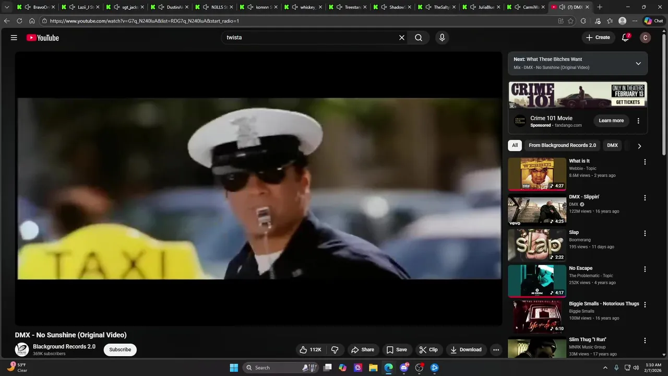Open options for No Escape video

point(645,269)
